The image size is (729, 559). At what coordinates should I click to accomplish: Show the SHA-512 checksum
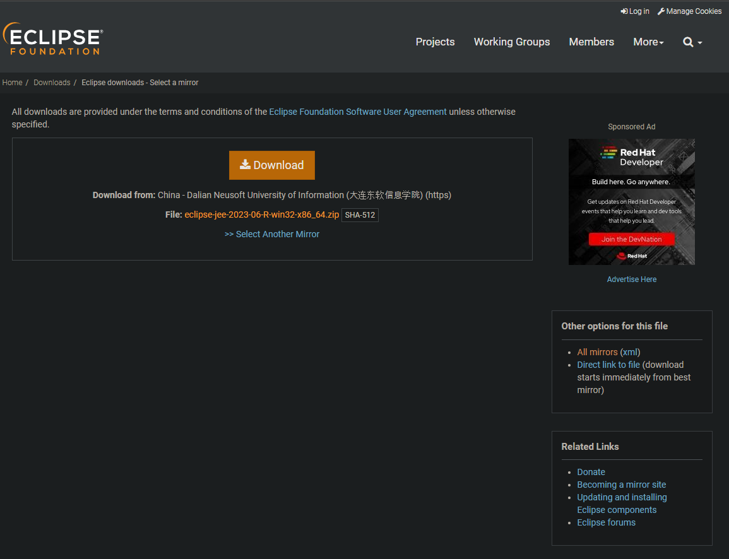point(360,215)
